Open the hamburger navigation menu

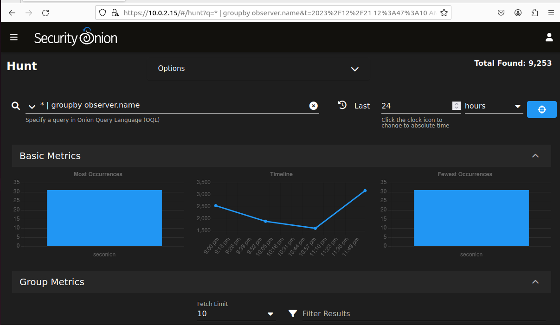[x=14, y=38]
